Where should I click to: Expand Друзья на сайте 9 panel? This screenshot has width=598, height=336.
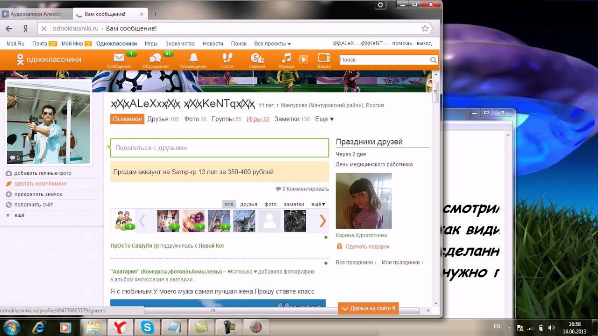click(x=368, y=308)
